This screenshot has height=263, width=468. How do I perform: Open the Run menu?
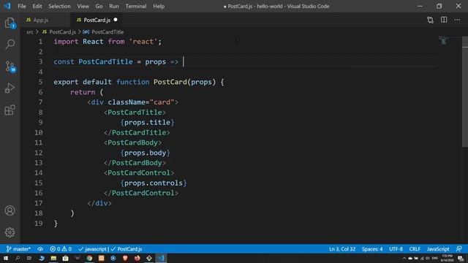click(114, 7)
